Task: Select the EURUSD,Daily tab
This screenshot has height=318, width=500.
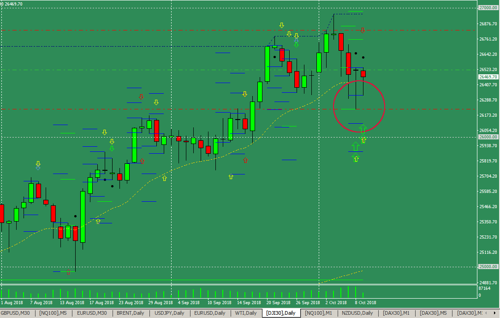Action: [210, 313]
